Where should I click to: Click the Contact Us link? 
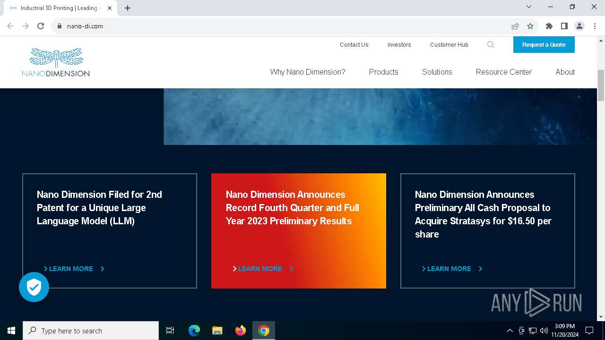point(354,45)
